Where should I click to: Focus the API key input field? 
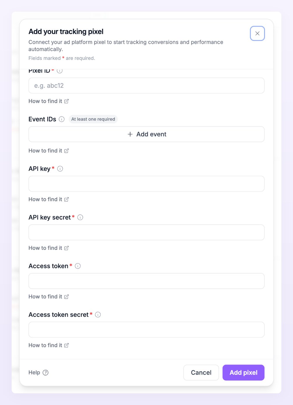click(x=146, y=184)
